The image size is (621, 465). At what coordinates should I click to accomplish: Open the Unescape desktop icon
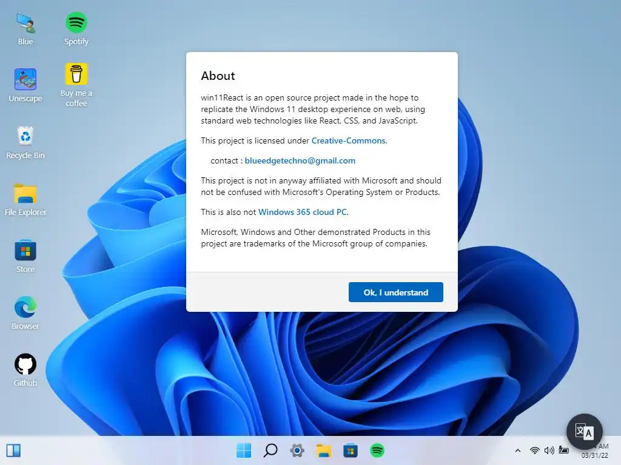[25, 85]
